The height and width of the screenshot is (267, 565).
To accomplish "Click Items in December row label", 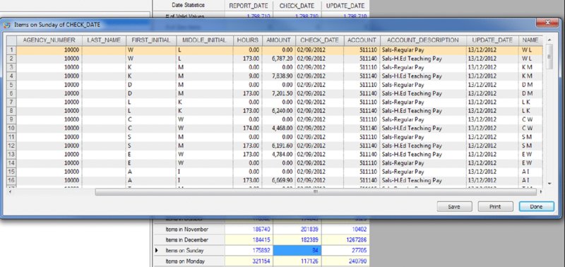I will pos(189,239).
